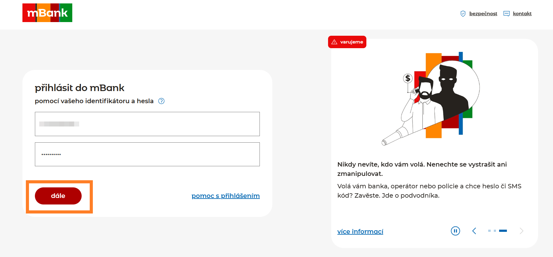This screenshot has width=553, height=257.
Task: Click the shield icon beside bezpečnost
Action: click(463, 14)
